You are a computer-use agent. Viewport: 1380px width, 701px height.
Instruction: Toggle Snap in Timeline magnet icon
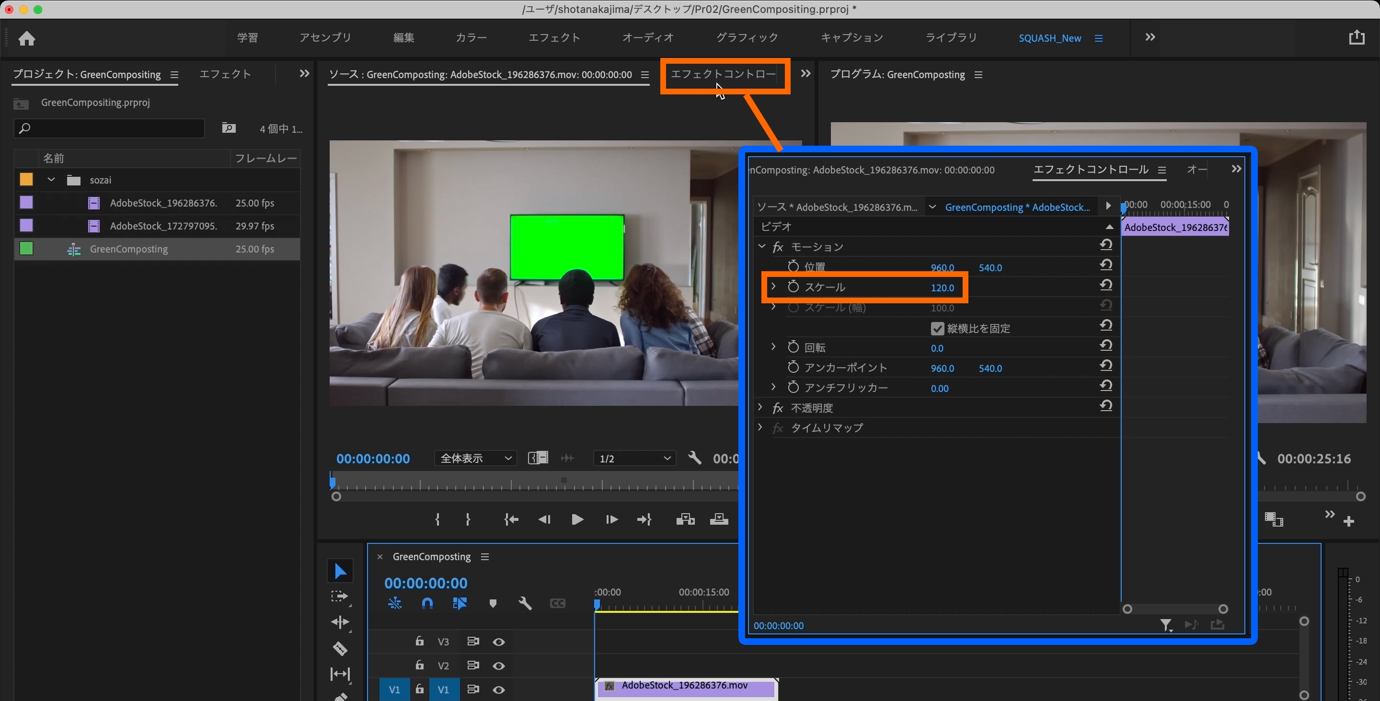[x=427, y=604]
